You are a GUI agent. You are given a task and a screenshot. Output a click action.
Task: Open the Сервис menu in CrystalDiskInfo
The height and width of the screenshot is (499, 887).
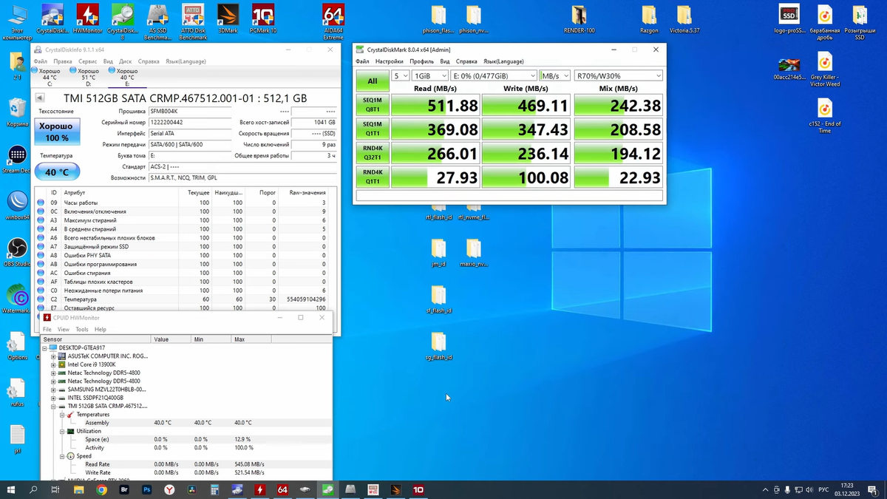click(x=87, y=61)
